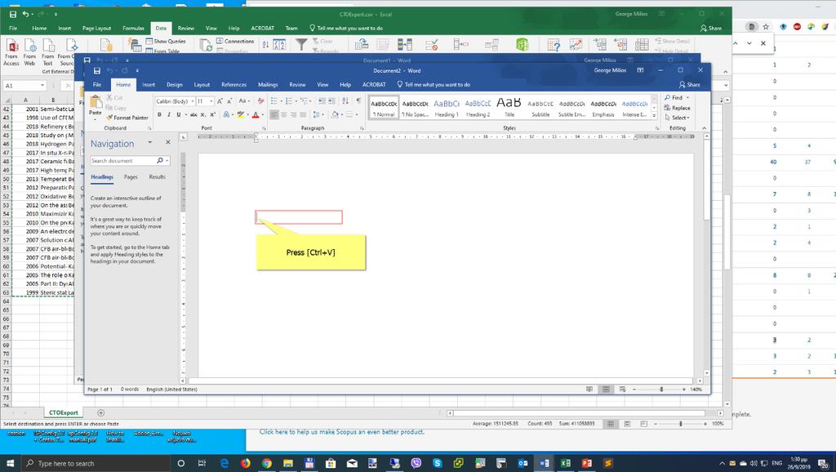Image resolution: width=836 pixels, height=472 pixels.
Task: Toggle Underline formatting in Word
Action: tap(179, 114)
